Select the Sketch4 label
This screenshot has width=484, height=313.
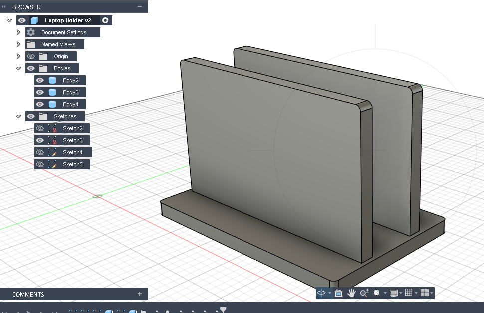coord(73,152)
